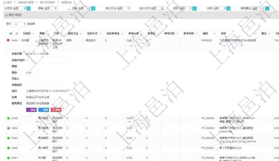
Task: Toggle the 压缩子项目 checkbox
Action: [27, 60]
